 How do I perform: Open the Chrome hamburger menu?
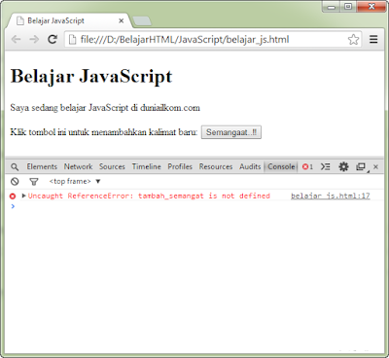coord(373,40)
